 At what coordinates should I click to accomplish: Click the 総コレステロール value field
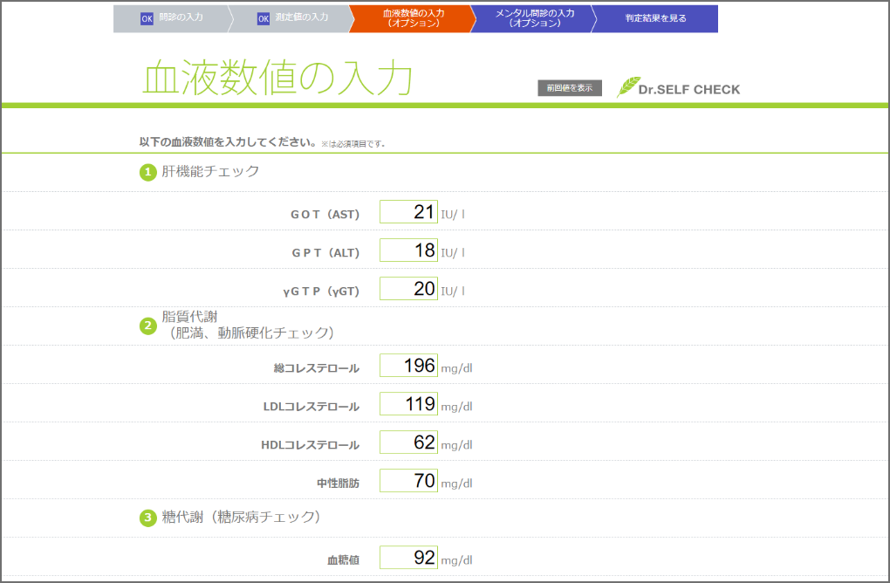click(x=408, y=366)
